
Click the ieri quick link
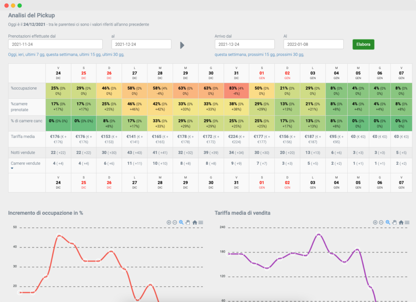tap(21, 54)
